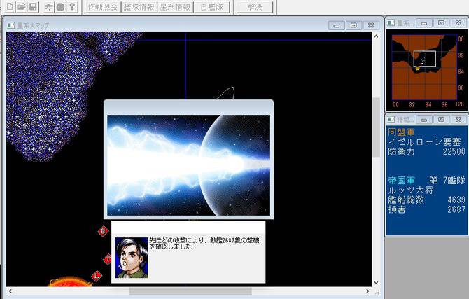Viewport: 469px width, 299px height.
Task: Minimize the minimap window
Action: (423, 22)
